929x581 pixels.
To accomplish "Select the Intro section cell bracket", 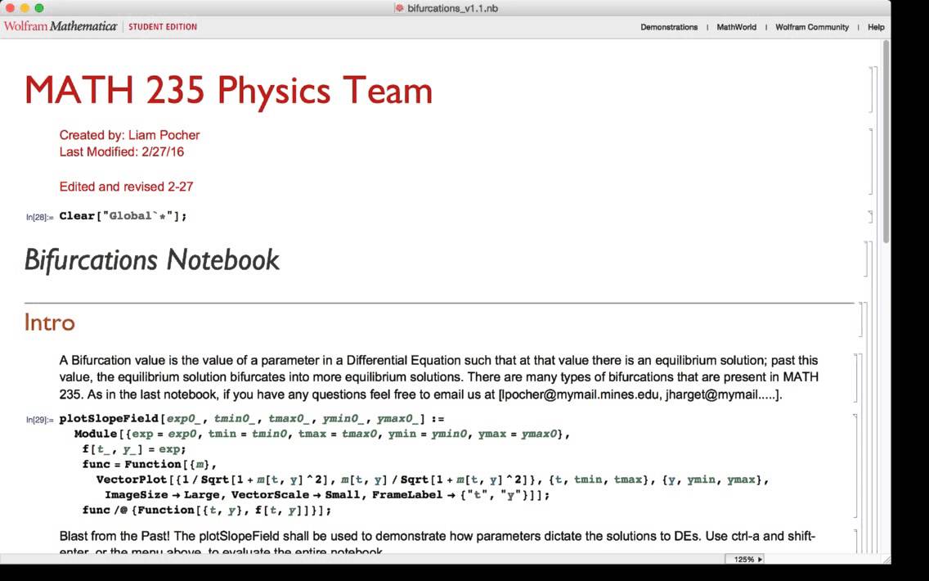I will [x=860, y=320].
